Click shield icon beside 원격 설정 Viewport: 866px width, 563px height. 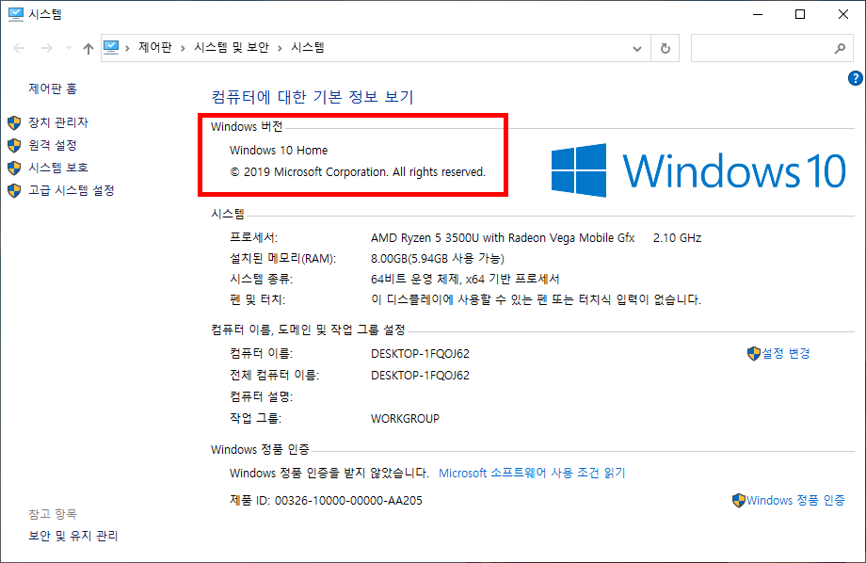point(14,145)
